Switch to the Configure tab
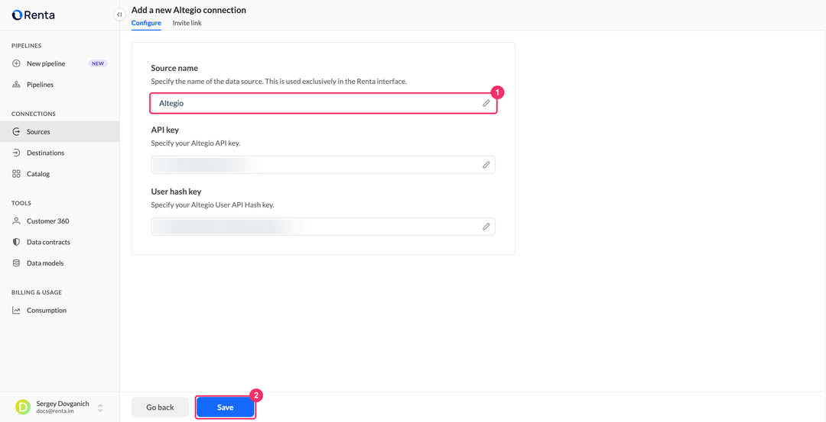Viewport: 826px width, 422px height. 146,23
